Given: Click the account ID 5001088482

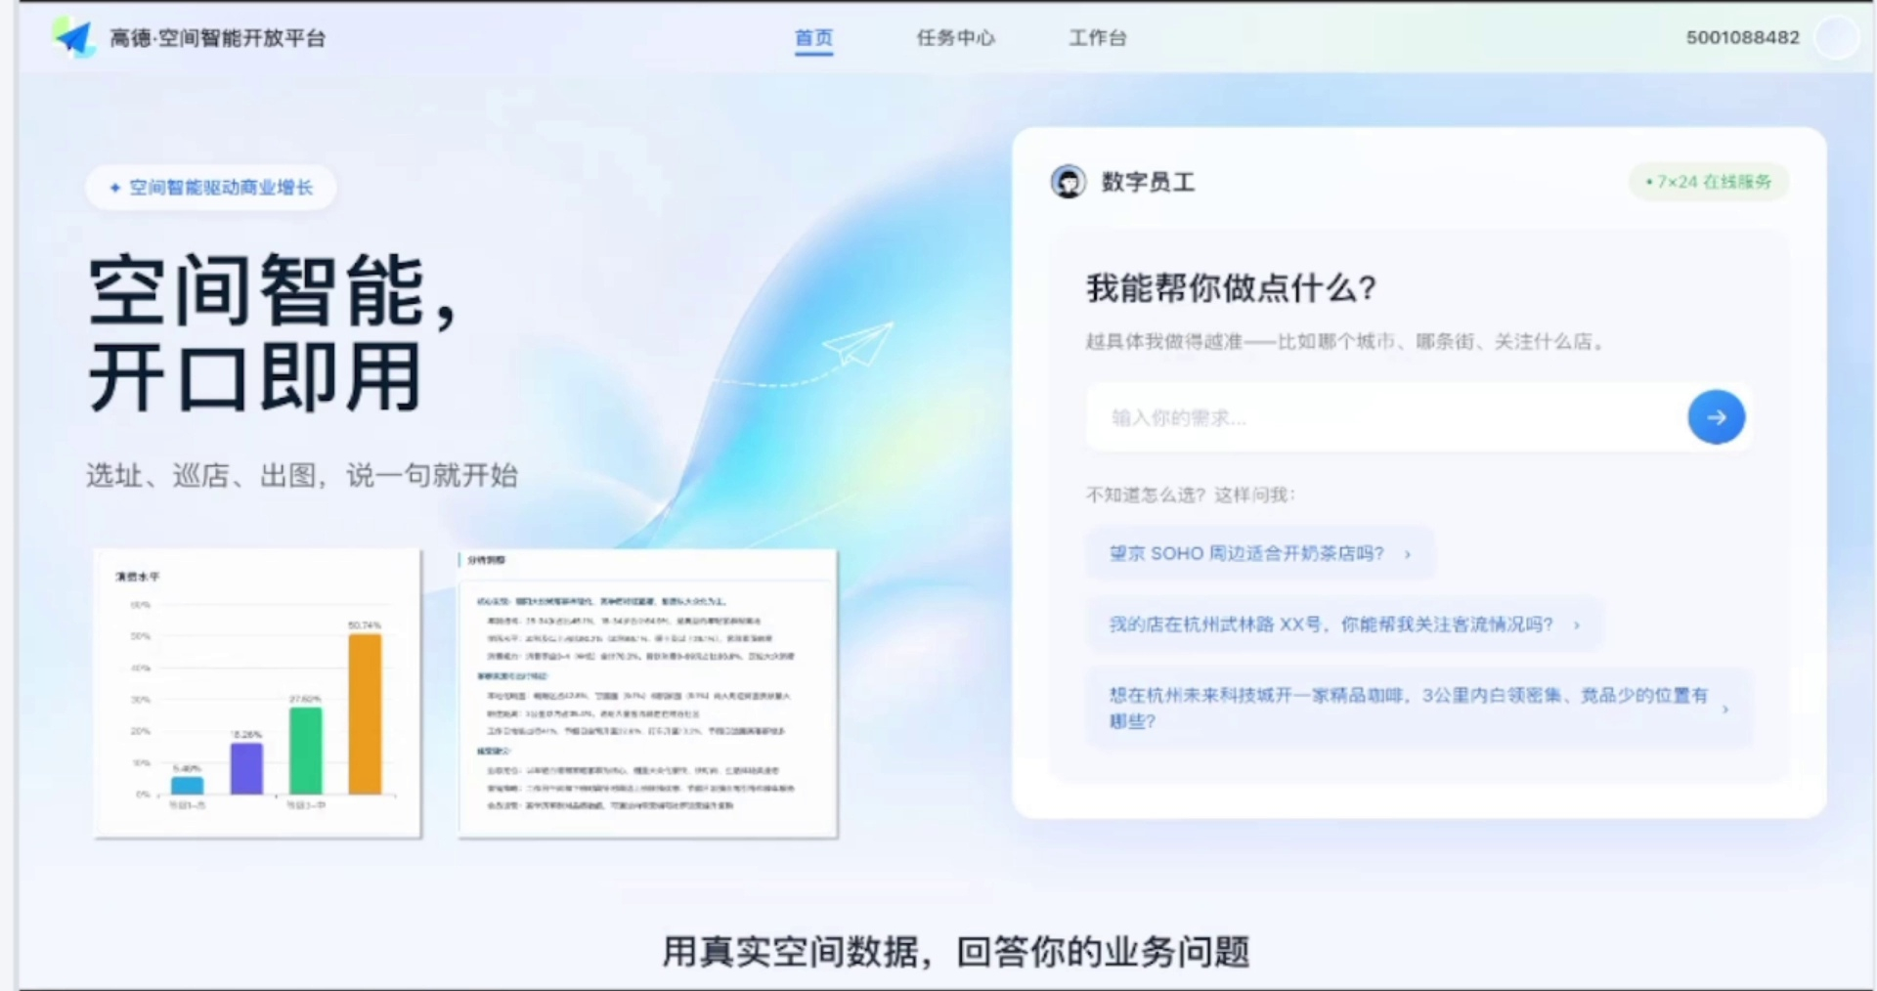Looking at the screenshot, I should pos(1742,37).
